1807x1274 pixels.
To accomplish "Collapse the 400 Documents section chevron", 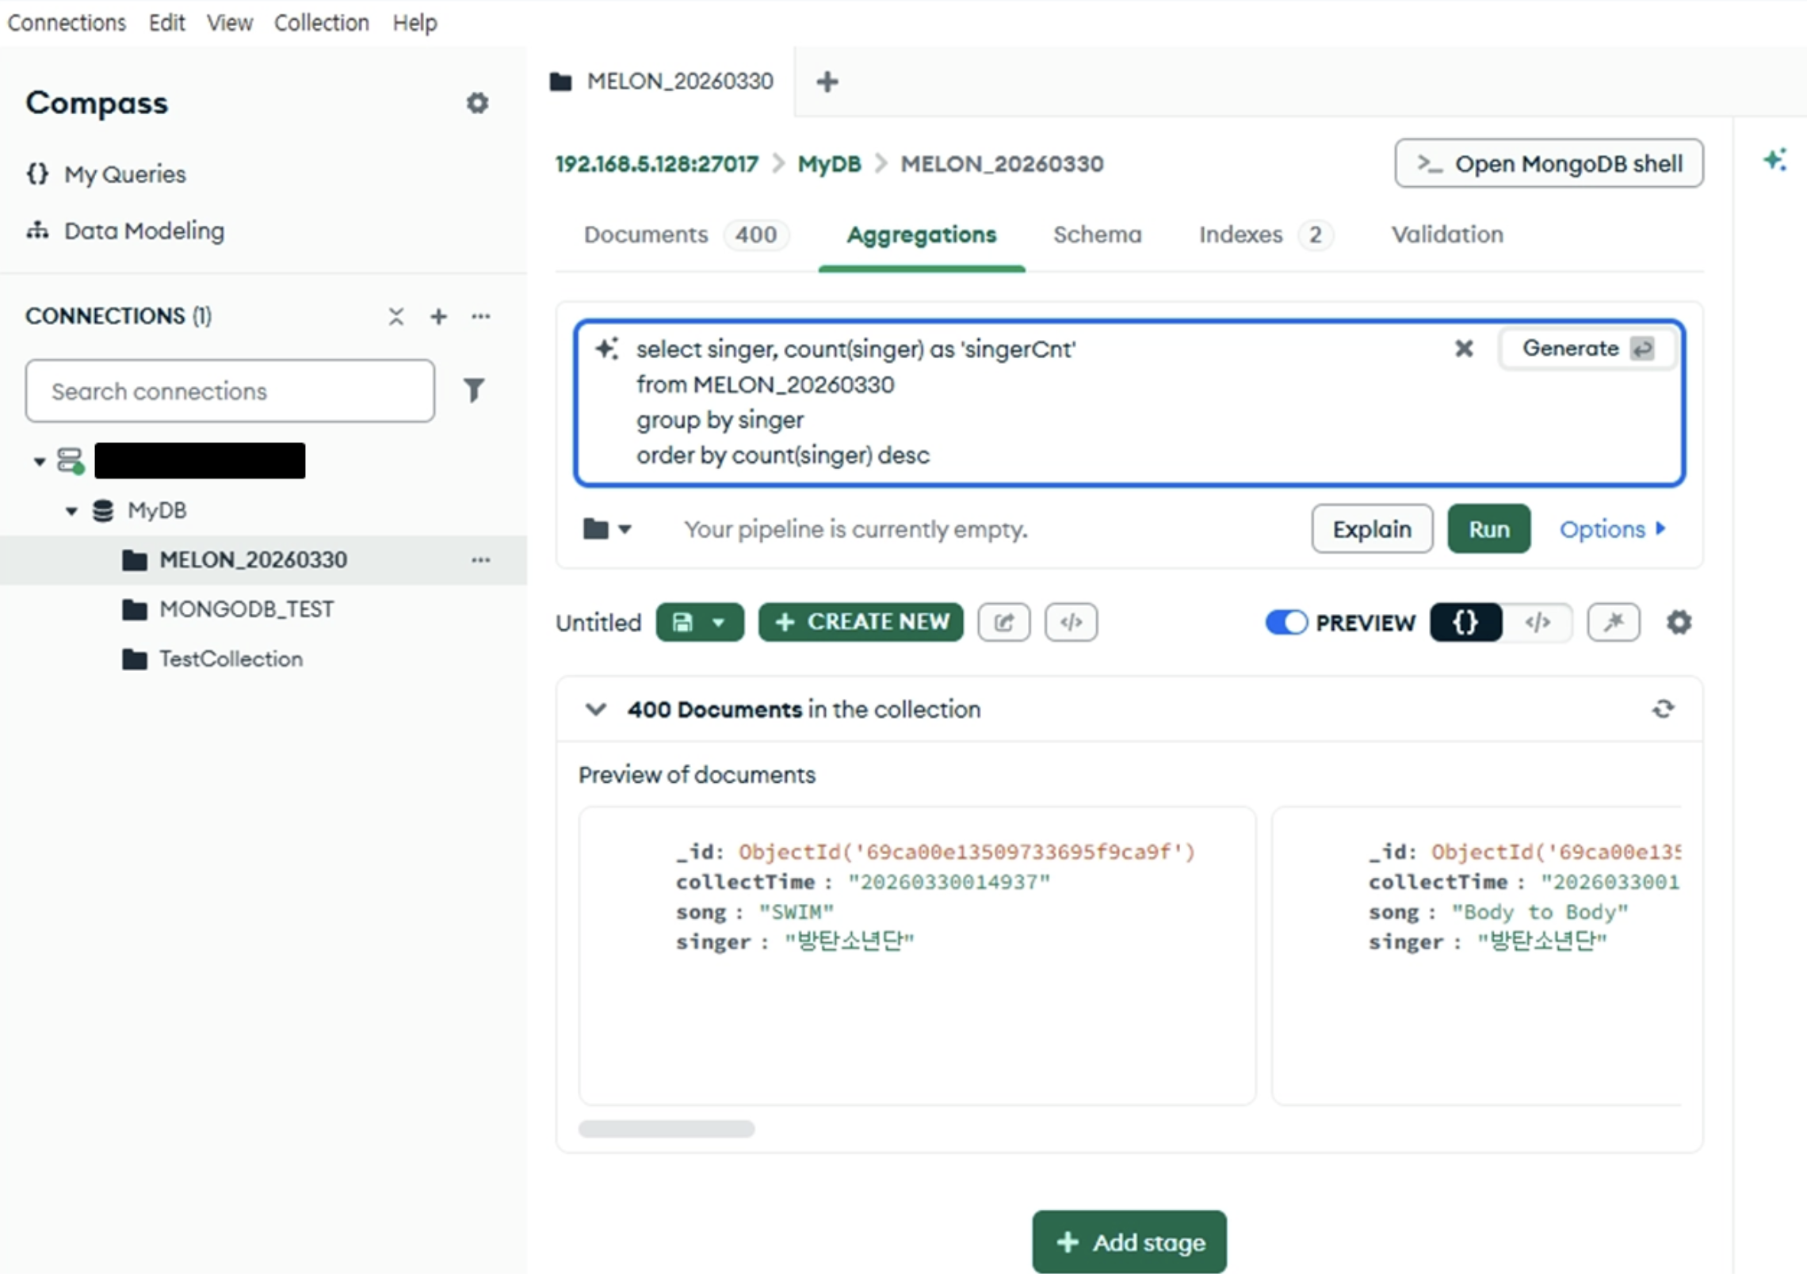I will [595, 709].
